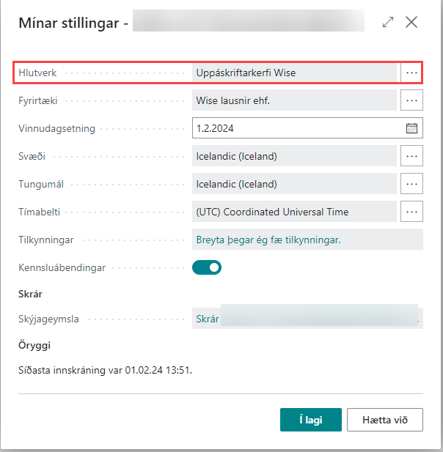Viewport: 443px width, 452px height.
Task: Open the Fyrirtæki lookup ellipsis button
Action: pos(412,100)
